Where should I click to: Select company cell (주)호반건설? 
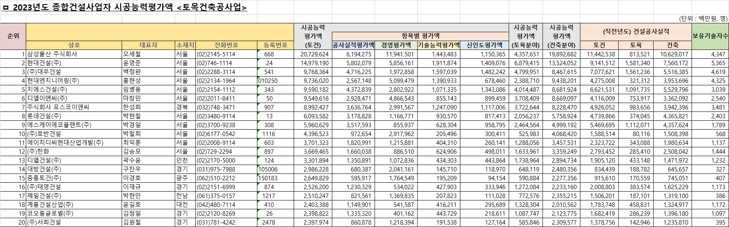[74, 134]
